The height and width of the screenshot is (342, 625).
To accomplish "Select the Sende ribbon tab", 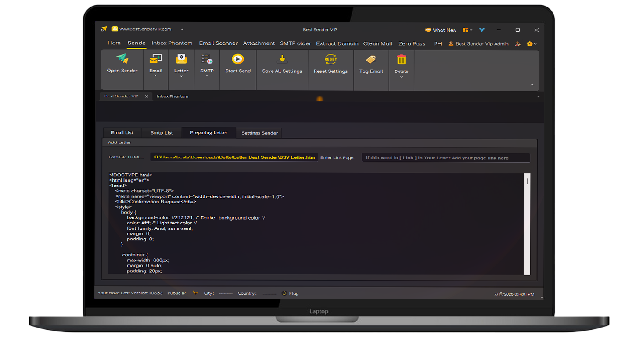I will (136, 43).
